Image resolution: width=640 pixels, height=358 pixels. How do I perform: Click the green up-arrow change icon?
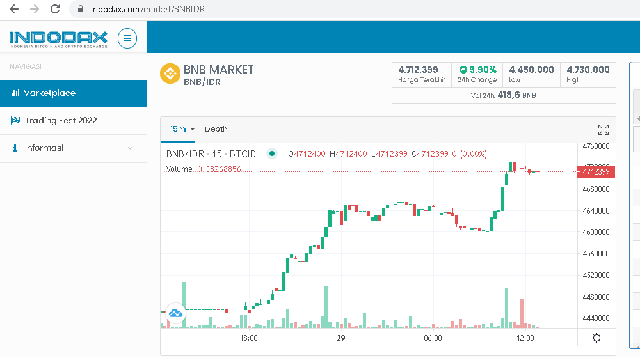pos(463,70)
